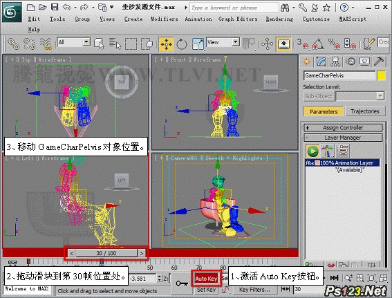Toggle the Auto Key button
This screenshot has height=298, width=392.
point(206,279)
